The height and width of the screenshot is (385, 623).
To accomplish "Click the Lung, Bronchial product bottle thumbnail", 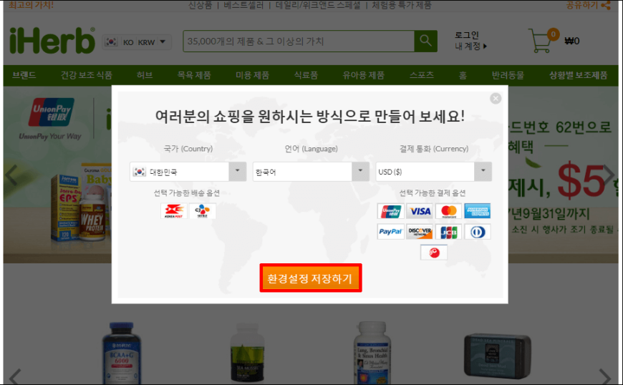I will 372,354.
